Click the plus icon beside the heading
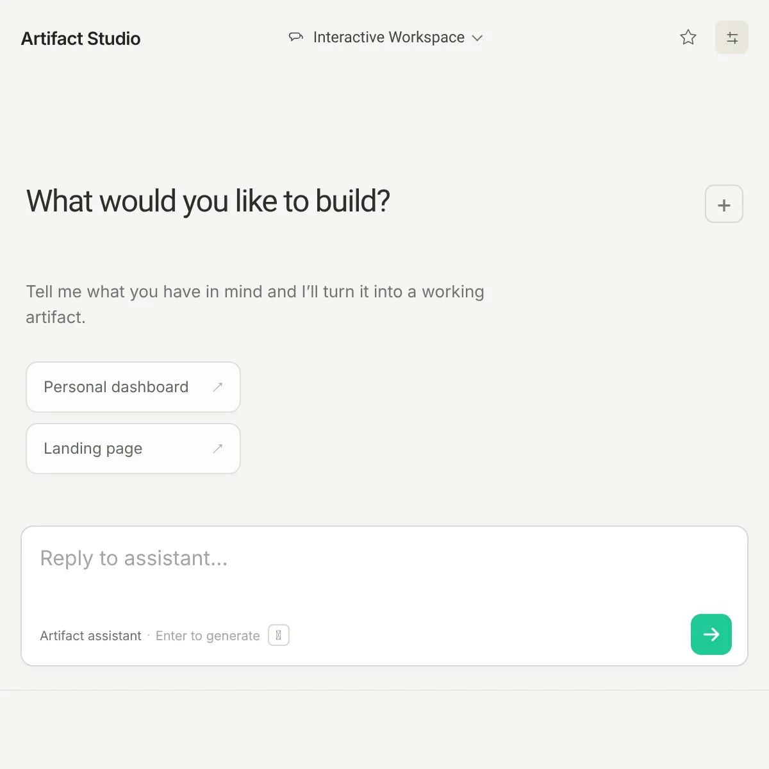The image size is (769, 769). click(x=724, y=204)
